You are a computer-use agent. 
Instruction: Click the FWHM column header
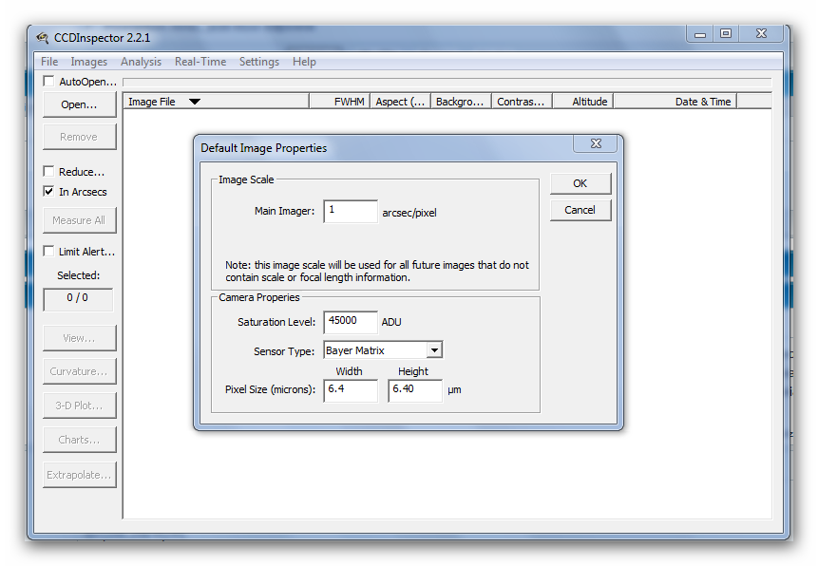coord(340,102)
